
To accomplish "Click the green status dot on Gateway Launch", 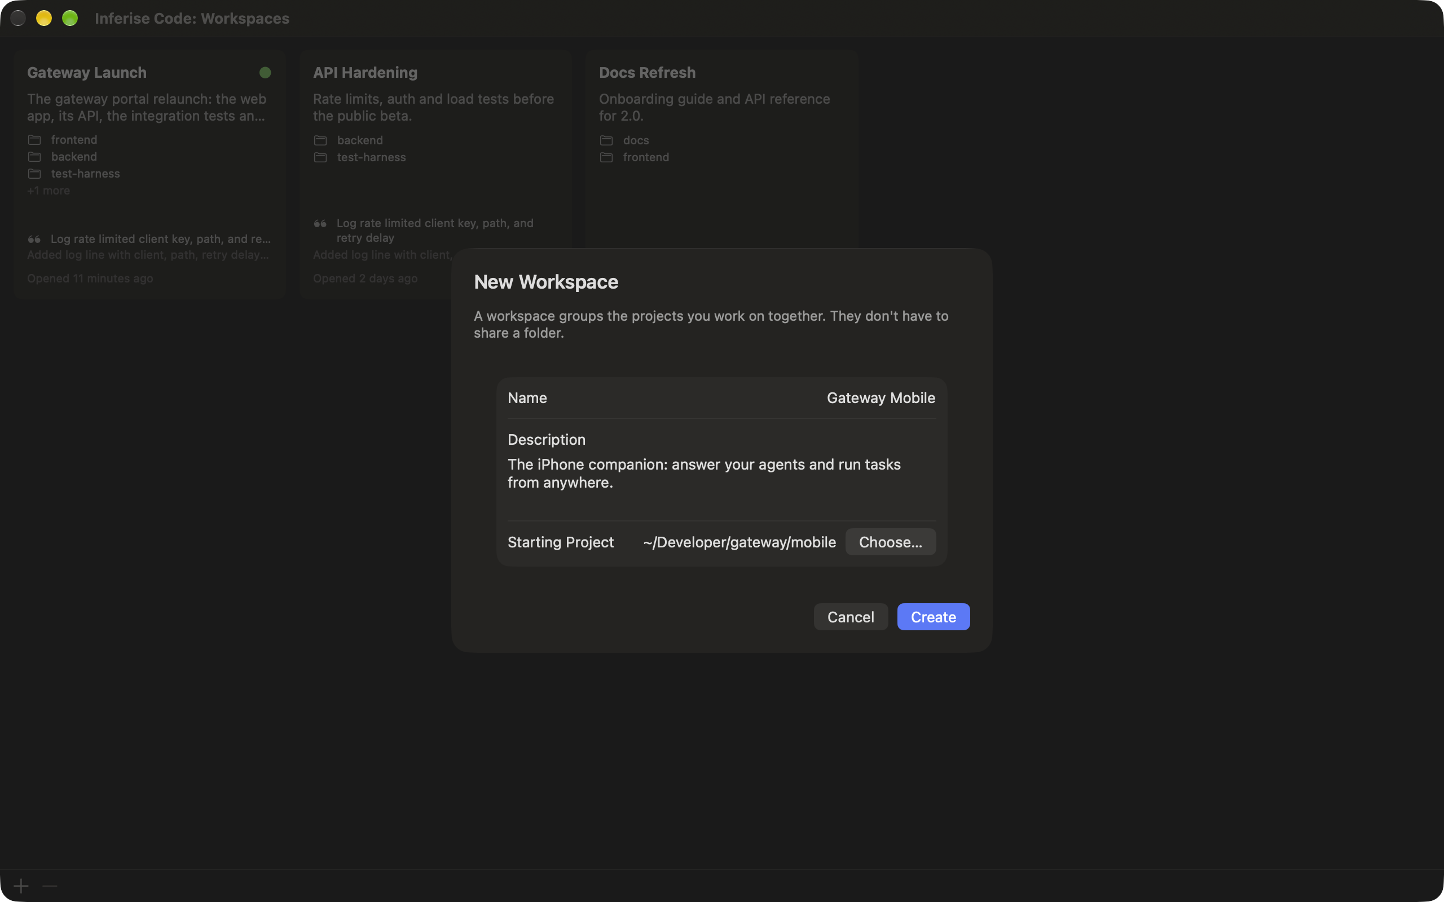I will 265,72.
